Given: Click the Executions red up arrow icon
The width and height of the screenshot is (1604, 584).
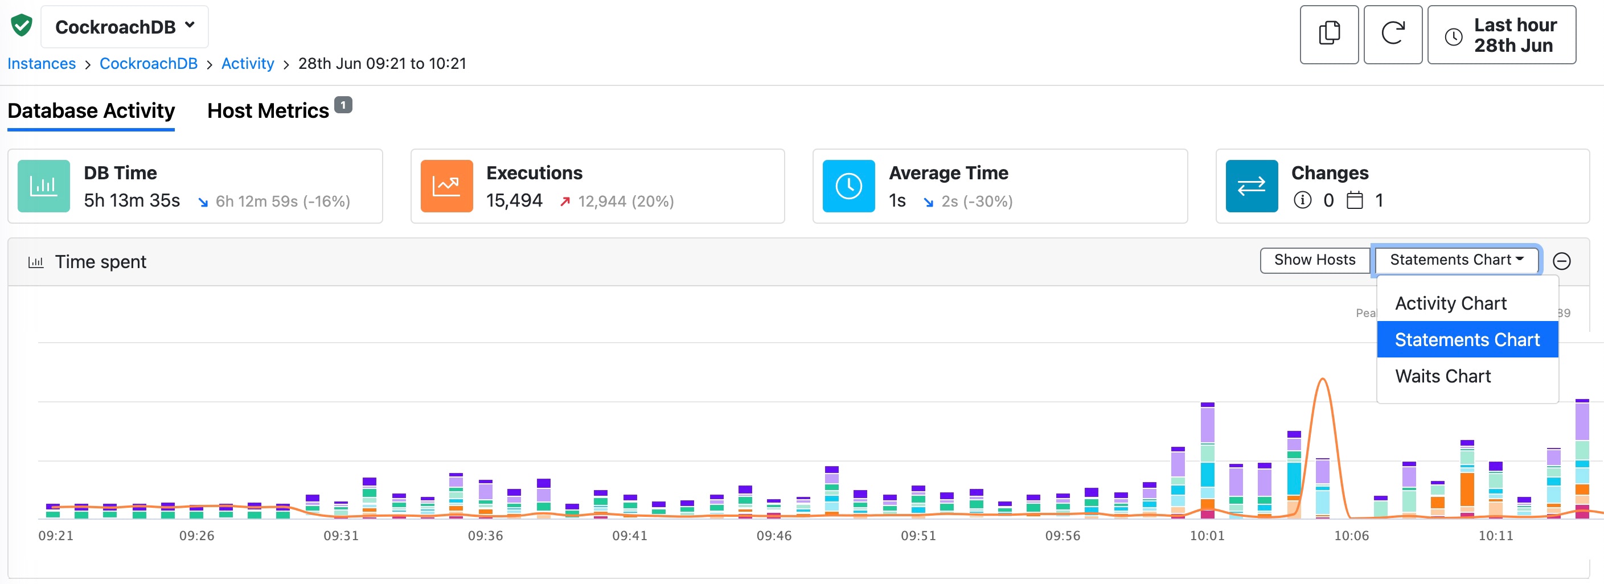Looking at the screenshot, I should tap(565, 201).
